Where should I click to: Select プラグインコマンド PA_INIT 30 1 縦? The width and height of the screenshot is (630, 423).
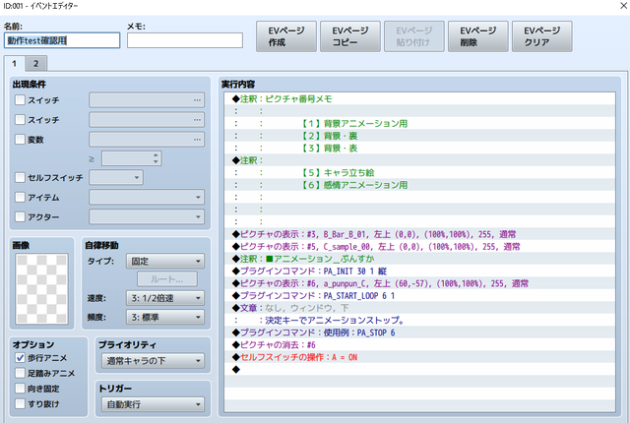click(419, 271)
